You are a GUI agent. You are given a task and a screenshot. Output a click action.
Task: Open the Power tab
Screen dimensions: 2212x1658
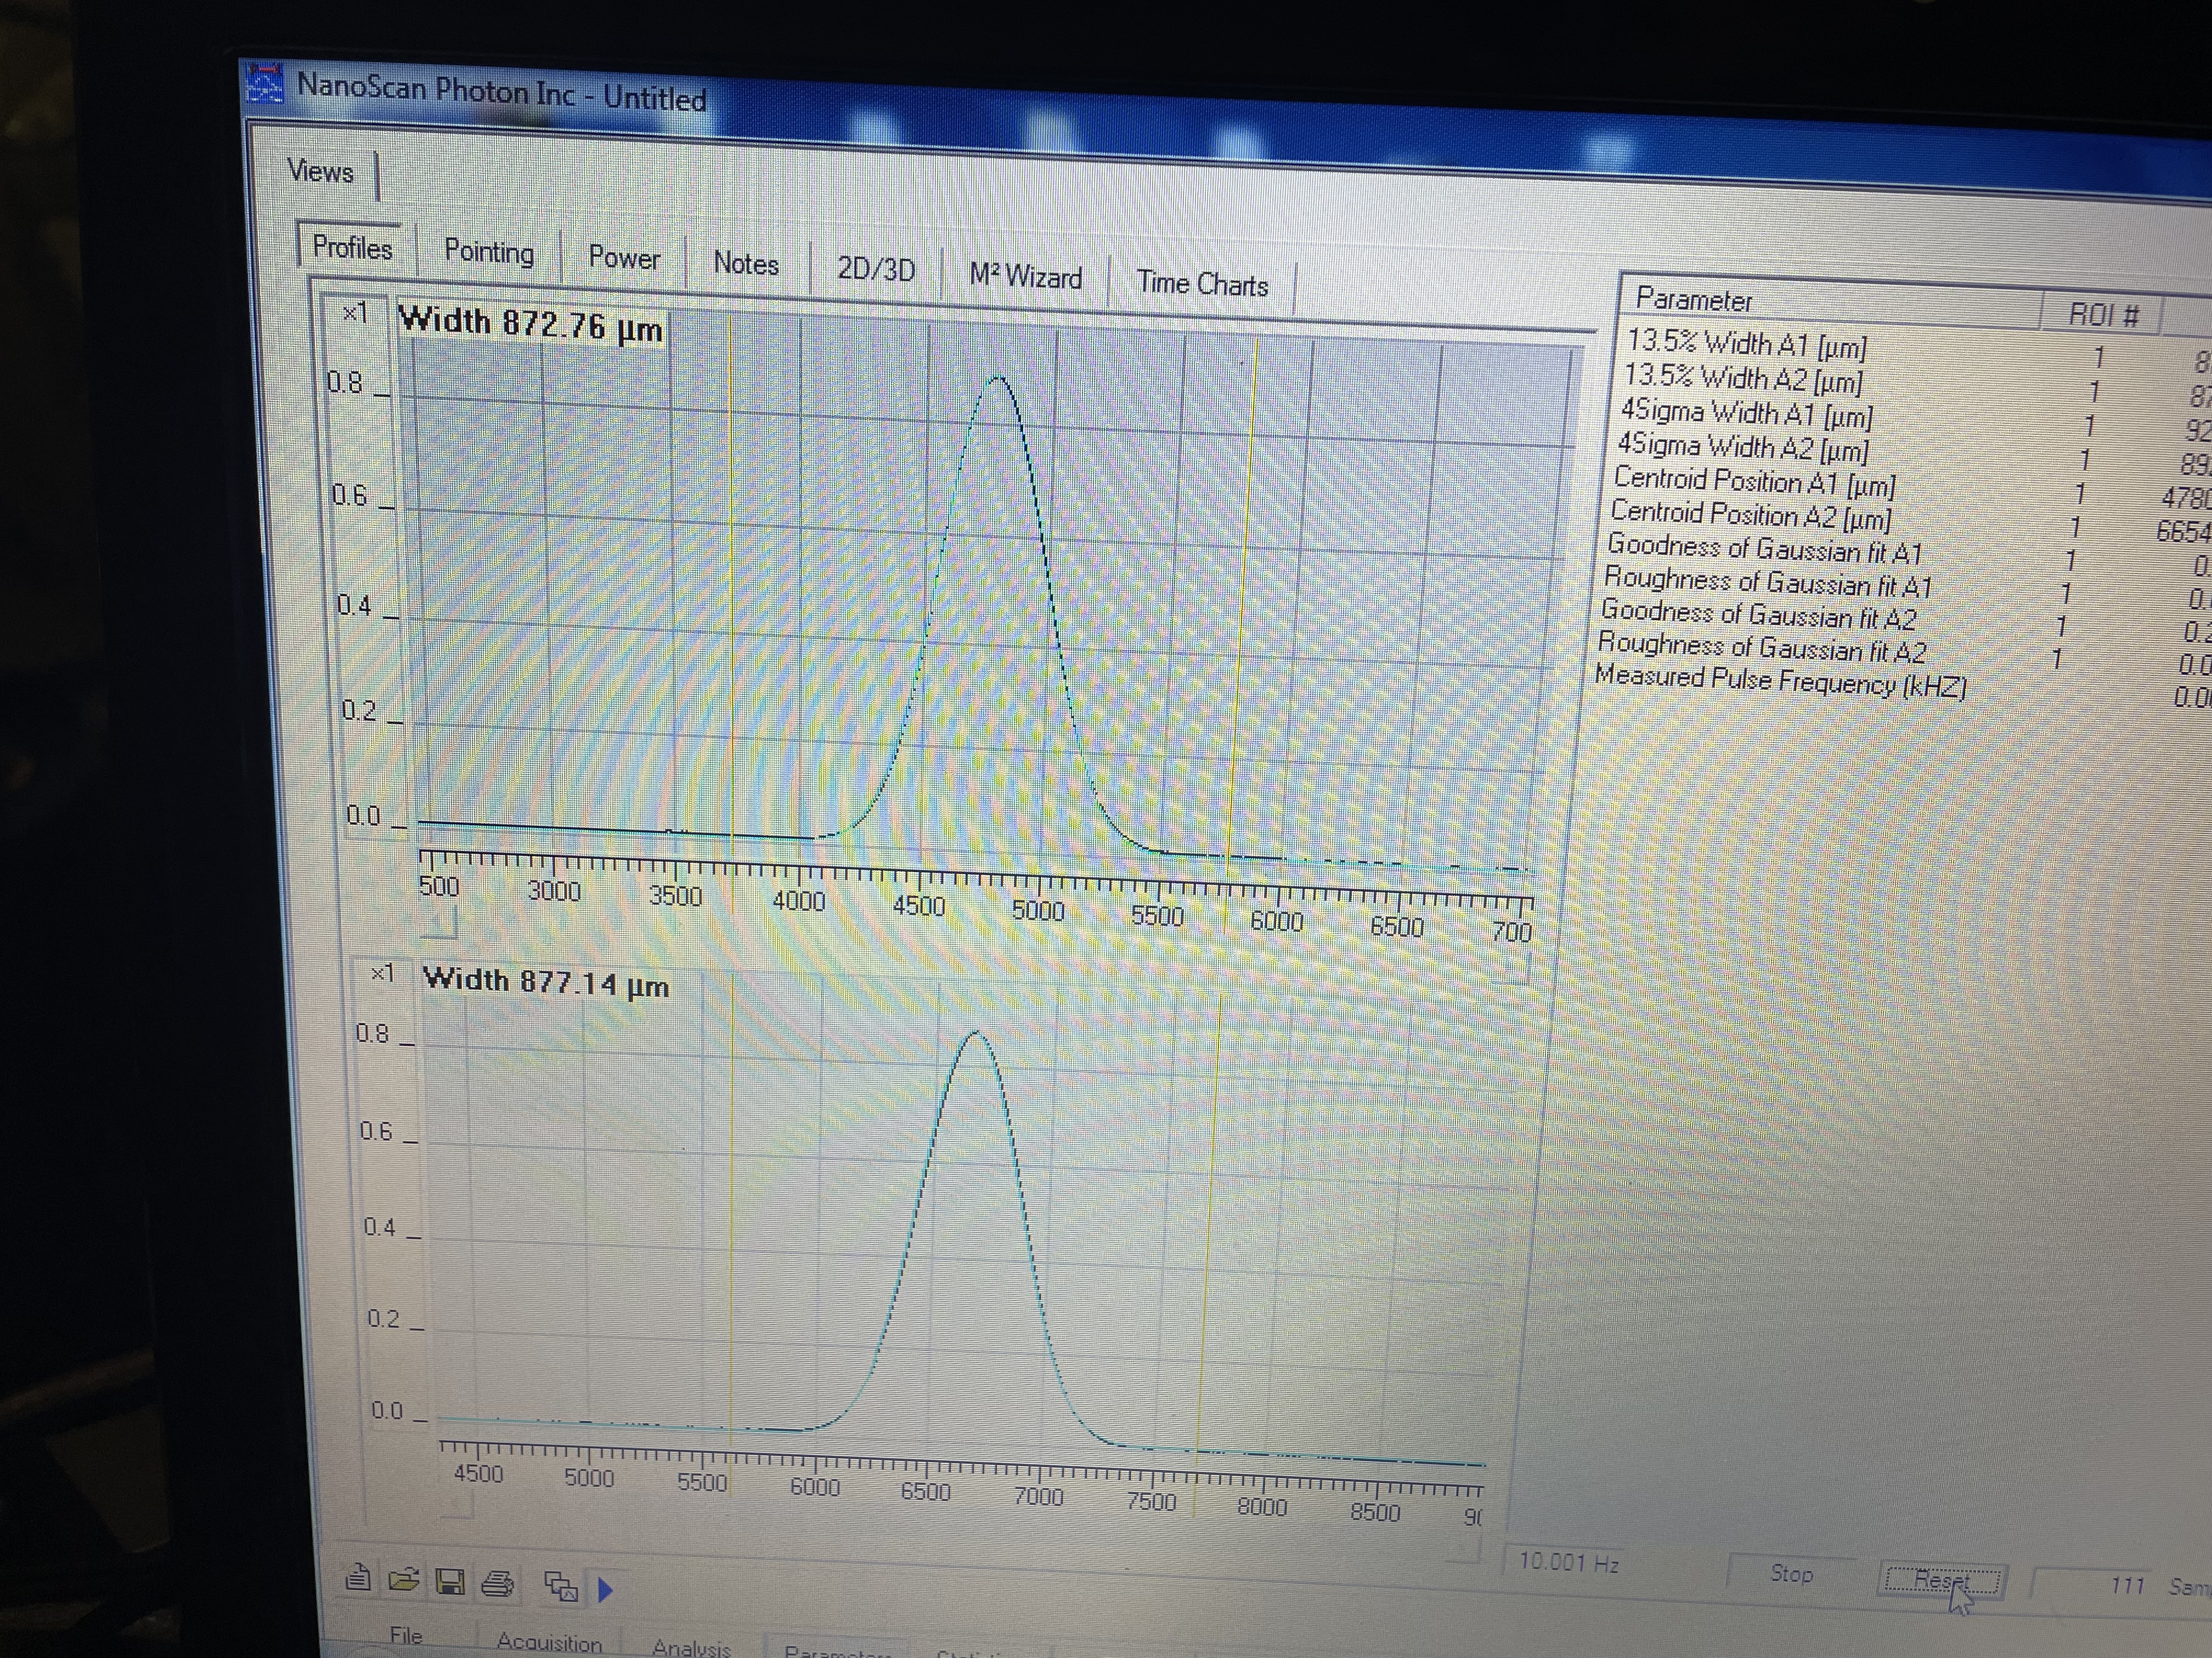point(624,258)
